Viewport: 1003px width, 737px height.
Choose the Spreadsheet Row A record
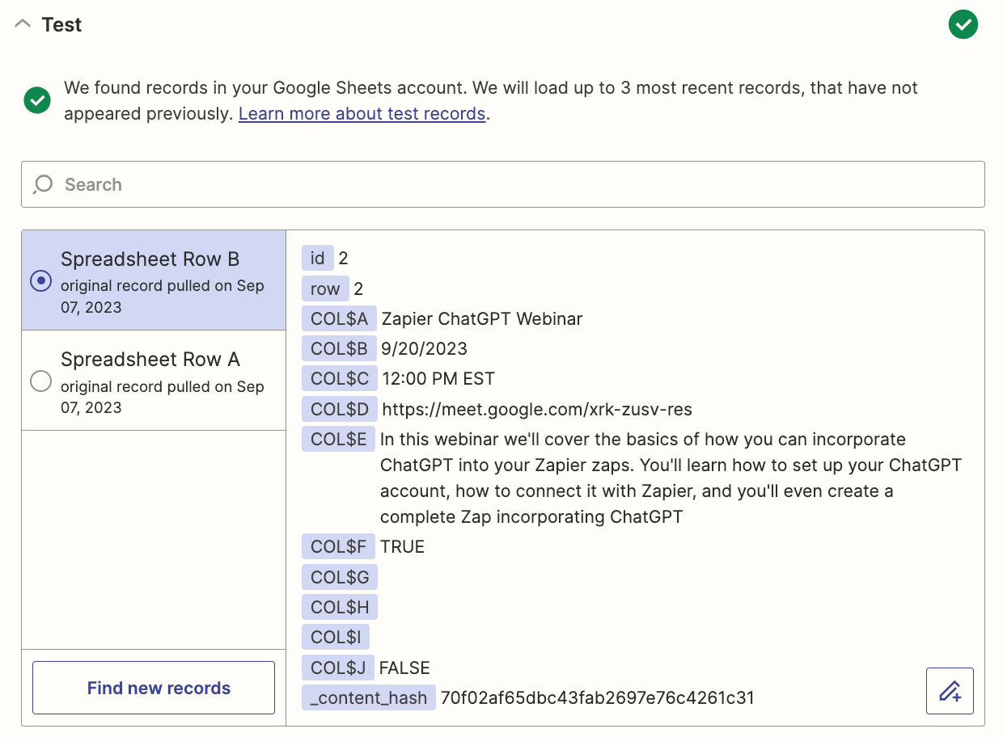pyautogui.click(x=154, y=381)
